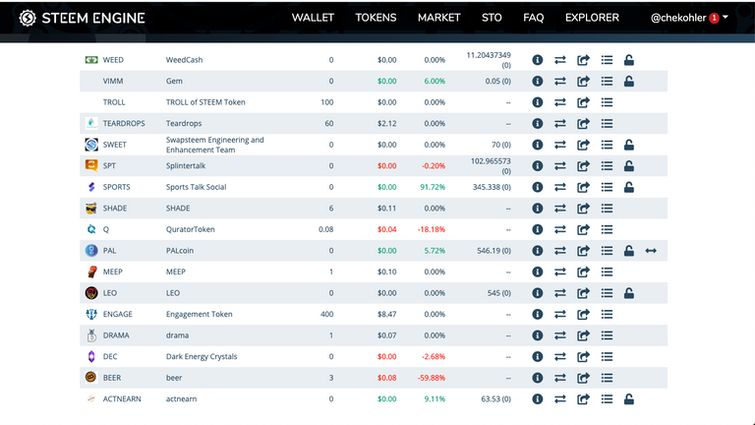Select STO in the navigation bar
Image resolution: width=755 pixels, height=425 pixels.
[492, 18]
